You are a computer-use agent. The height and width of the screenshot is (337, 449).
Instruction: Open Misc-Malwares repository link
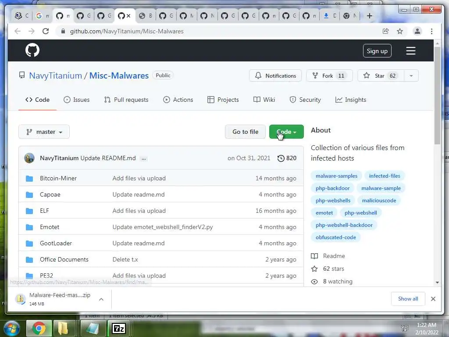(x=119, y=75)
